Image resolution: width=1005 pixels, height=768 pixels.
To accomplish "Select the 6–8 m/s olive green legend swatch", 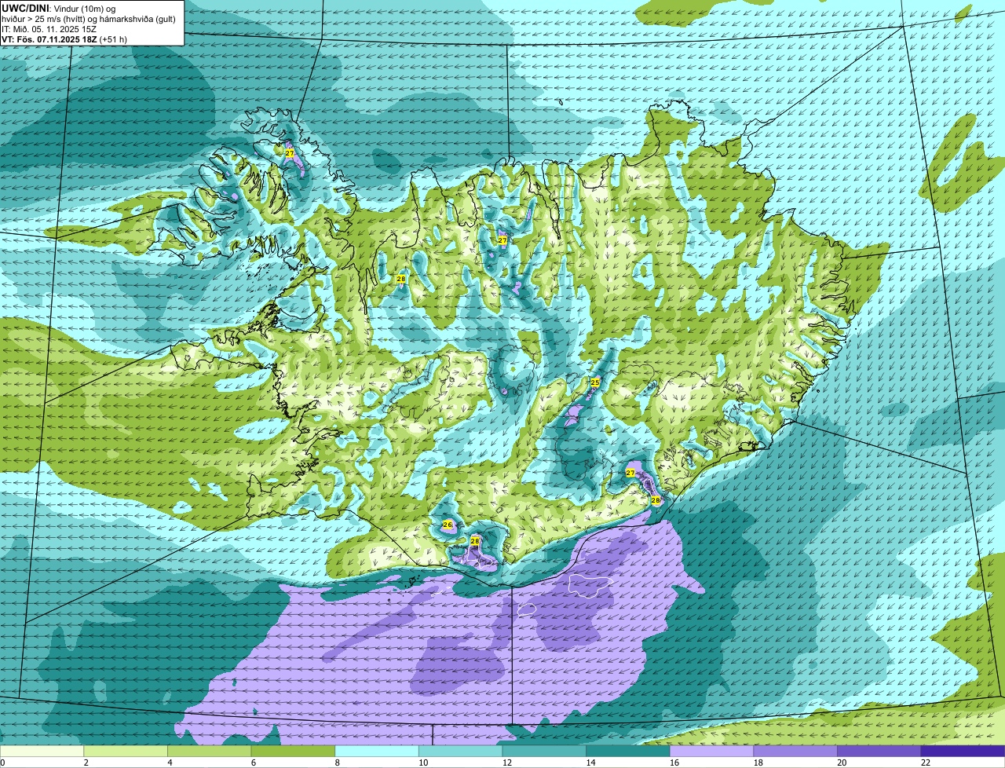I will 293,751.
